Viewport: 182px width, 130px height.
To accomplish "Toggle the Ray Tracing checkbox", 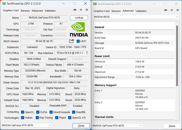I will point(37,118).
